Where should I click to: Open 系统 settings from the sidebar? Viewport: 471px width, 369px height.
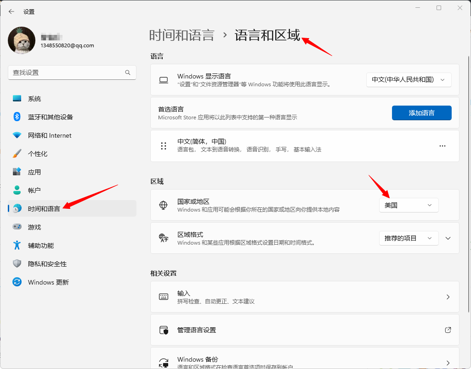[x=35, y=98]
